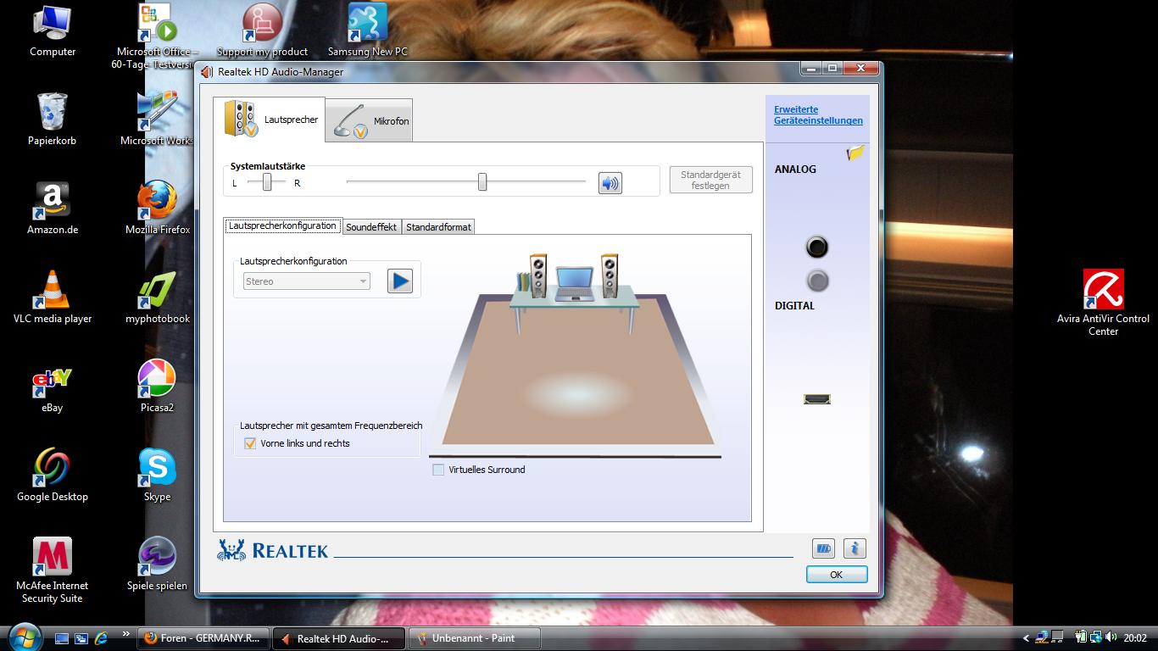1158x651 pixels.
Task: Open Avira AntiVir Control Center shortcut
Action: (1104, 303)
